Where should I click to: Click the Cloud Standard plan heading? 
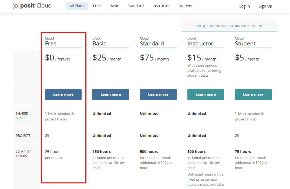click(x=152, y=41)
